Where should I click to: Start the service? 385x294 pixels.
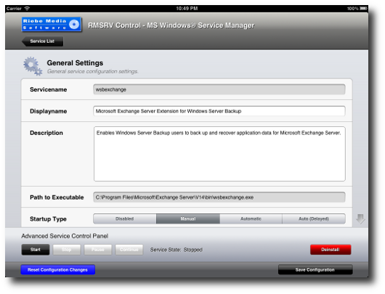click(x=36, y=250)
